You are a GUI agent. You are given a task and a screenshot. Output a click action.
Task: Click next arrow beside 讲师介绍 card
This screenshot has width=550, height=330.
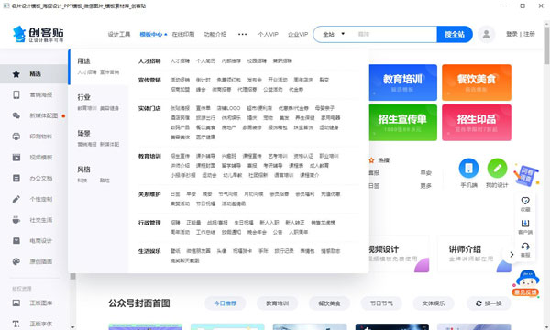(x=511, y=254)
